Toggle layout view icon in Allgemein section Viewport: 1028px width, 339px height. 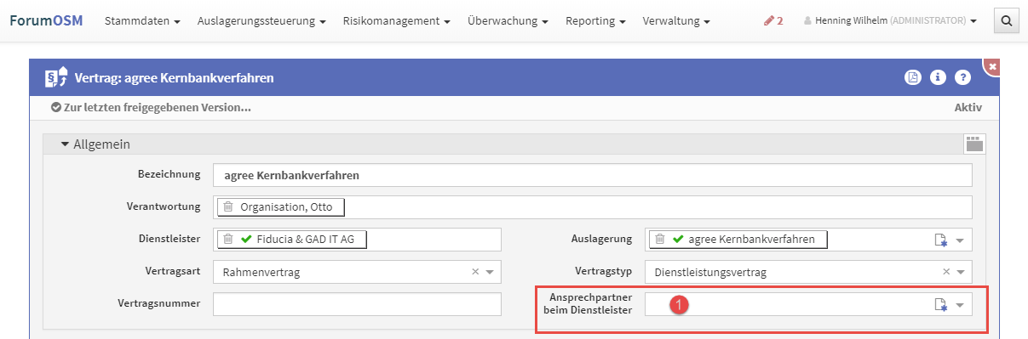974,144
